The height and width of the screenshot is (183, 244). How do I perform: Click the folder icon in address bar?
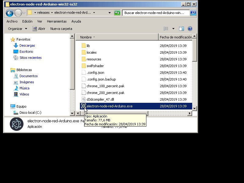(30, 13)
